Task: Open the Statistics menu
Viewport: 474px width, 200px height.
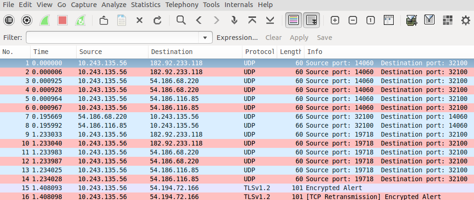Action: pos(146,5)
